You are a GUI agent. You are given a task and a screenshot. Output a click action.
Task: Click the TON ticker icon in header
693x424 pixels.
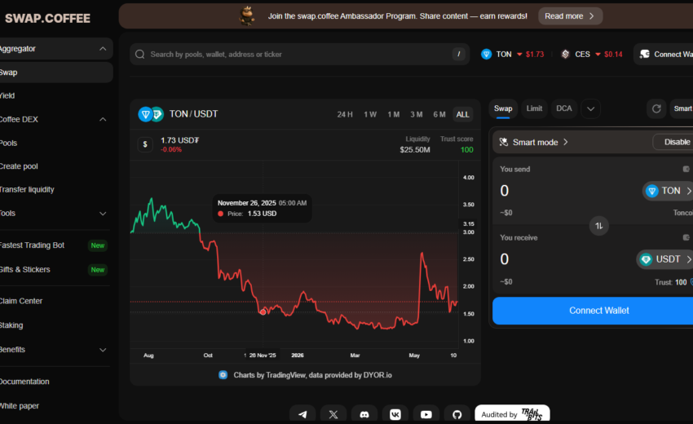pos(486,54)
